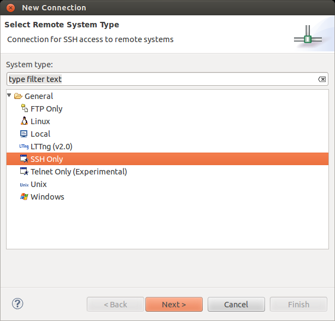Select the General category label
This screenshot has height=321, width=335.
tap(39, 96)
